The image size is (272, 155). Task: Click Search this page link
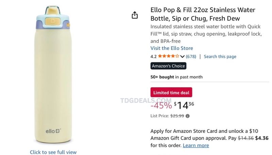220,56
